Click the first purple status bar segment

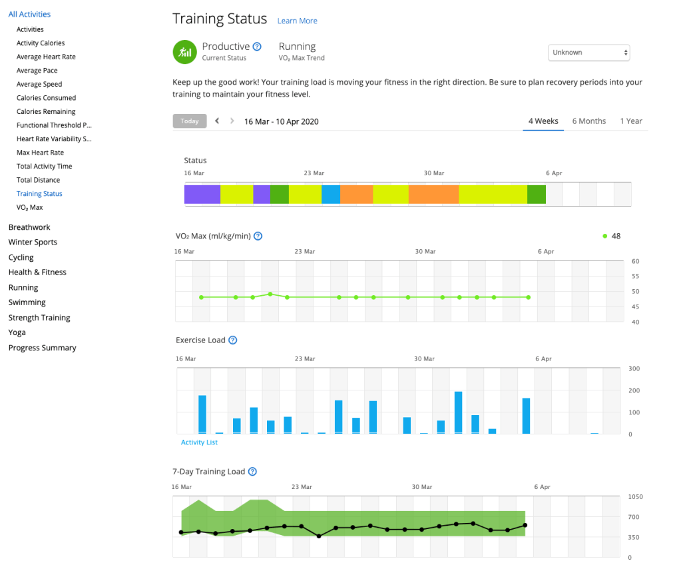tap(202, 195)
